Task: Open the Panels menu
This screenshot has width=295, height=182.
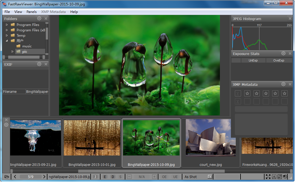Action: click(x=32, y=12)
